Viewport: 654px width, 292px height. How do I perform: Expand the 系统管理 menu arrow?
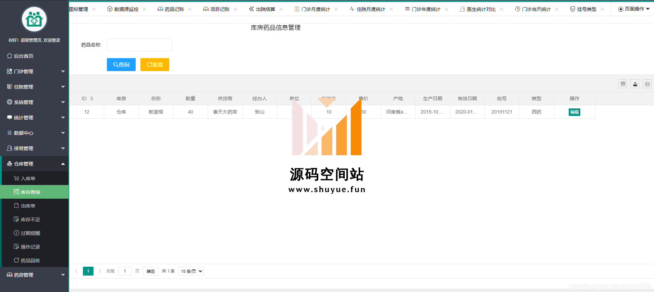[x=63, y=102]
